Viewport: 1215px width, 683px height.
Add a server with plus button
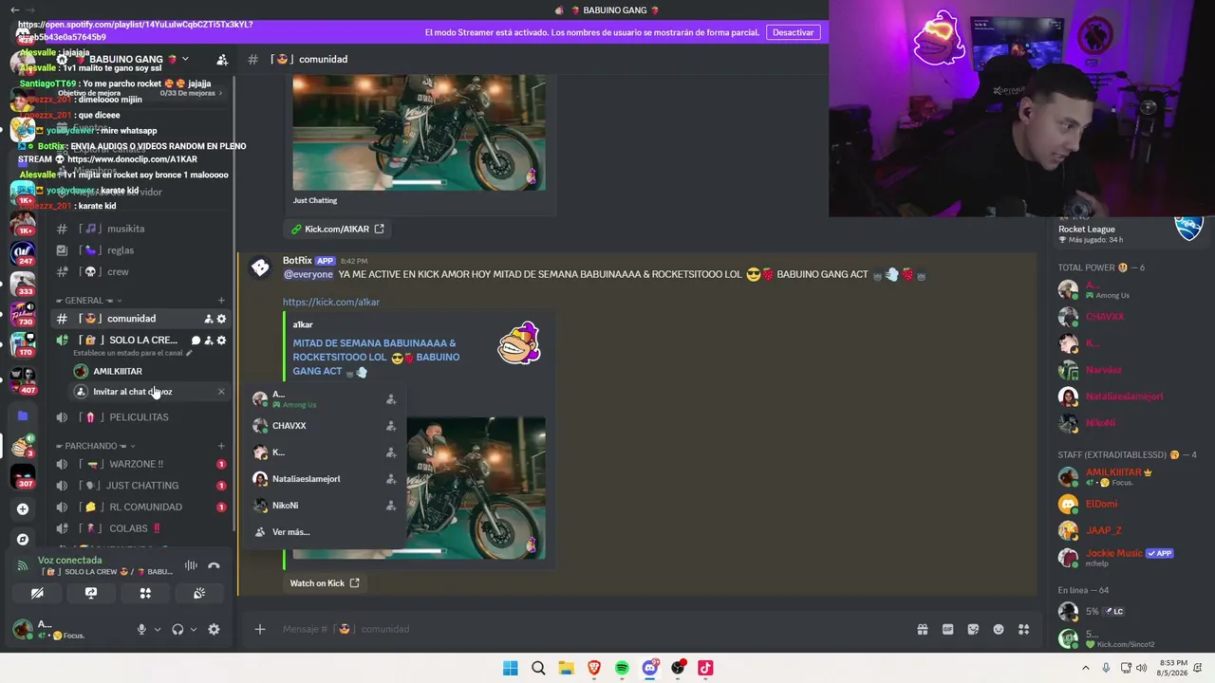coord(23,508)
